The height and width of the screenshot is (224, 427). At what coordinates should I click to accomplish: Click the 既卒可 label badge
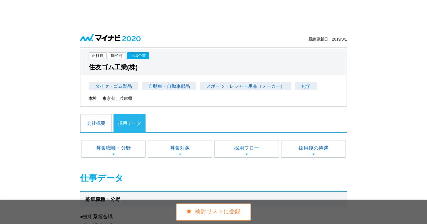click(x=117, y=56)
